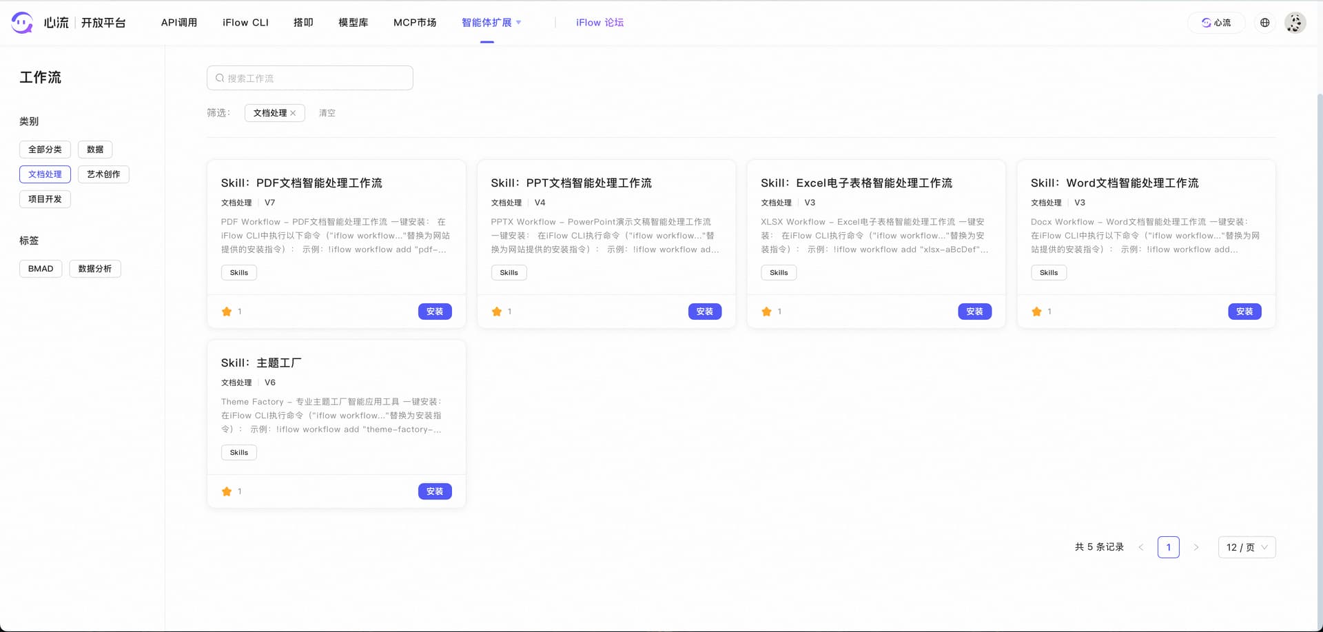Remove the 文档处理 filter tag

[294, 113]
